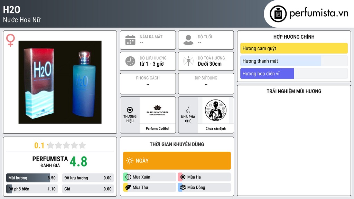Click the Nước Hoa Nữ subtitle
This screenshot has width=354, height=199.
click(22, 20)
